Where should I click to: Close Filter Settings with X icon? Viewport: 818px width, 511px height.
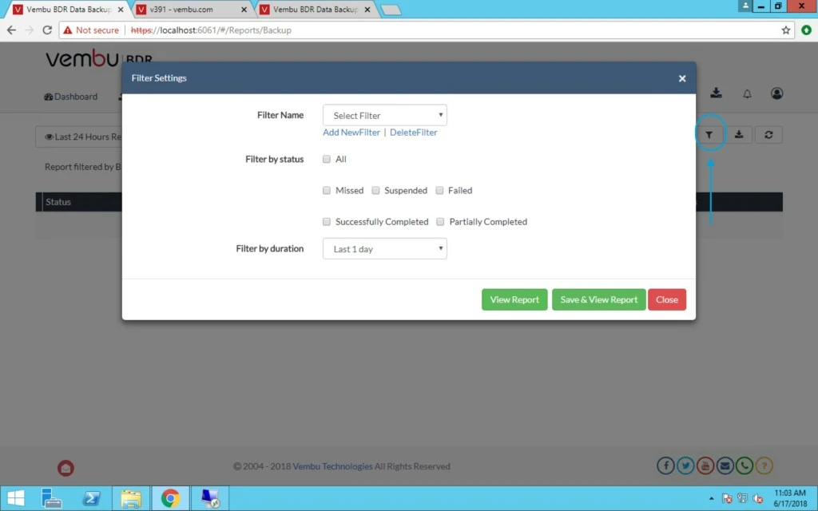[682, 78]
